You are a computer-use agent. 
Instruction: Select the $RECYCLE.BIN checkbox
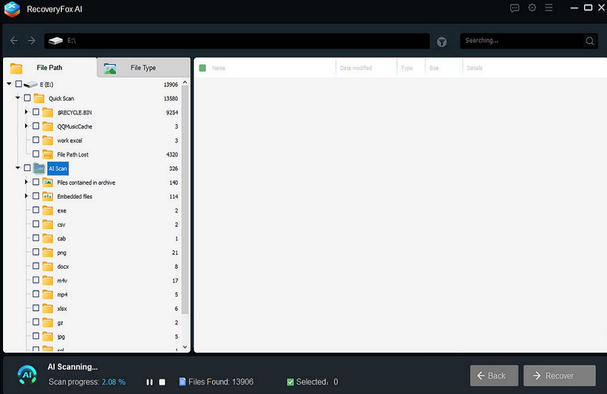(35, 112)
